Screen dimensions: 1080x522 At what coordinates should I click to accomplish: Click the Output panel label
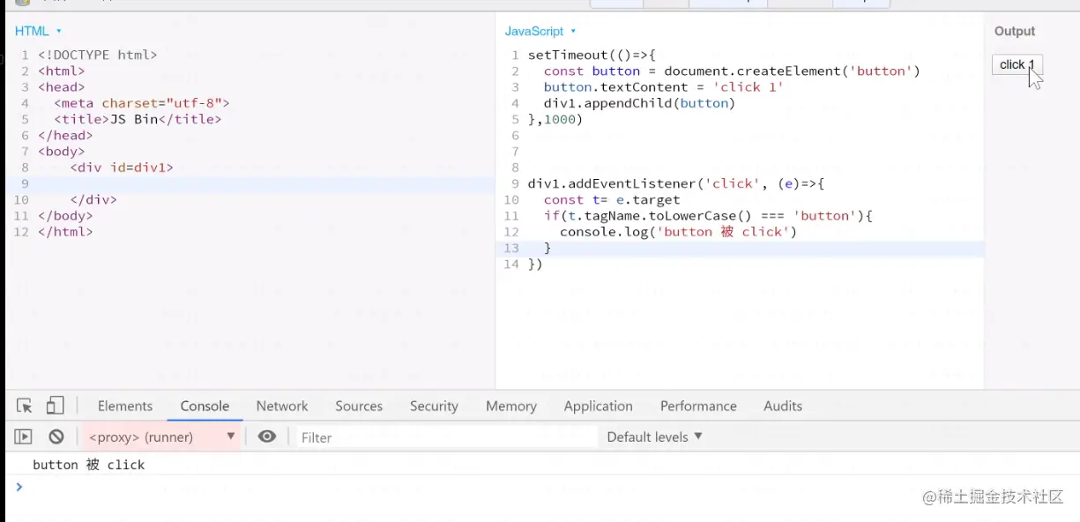tap(1015, 31)
